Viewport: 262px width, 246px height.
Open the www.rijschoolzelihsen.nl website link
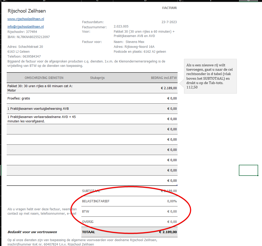(x=26, y=19)
